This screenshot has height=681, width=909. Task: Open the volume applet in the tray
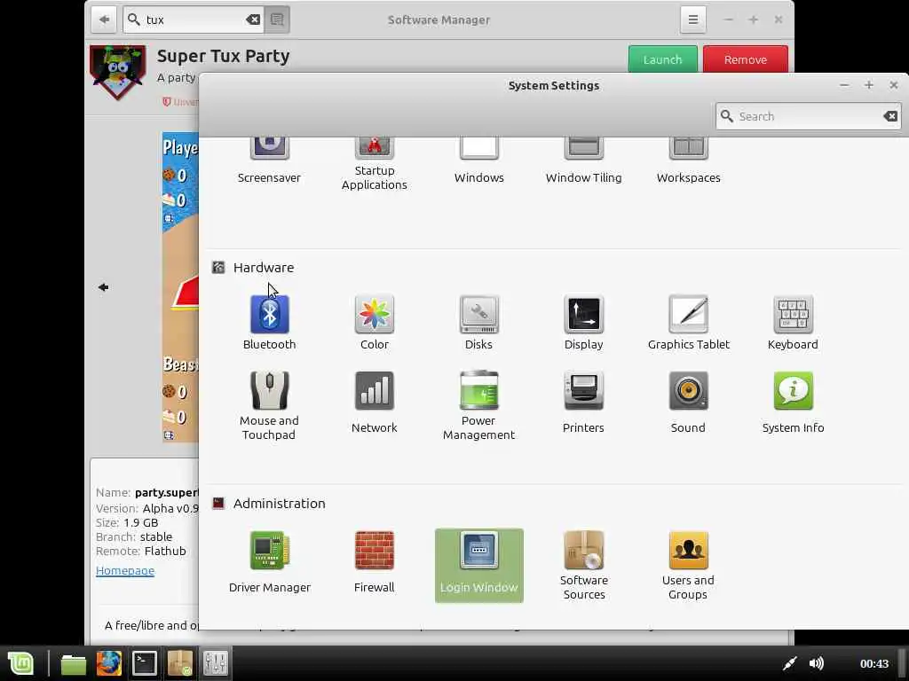[x=817, y=663]
